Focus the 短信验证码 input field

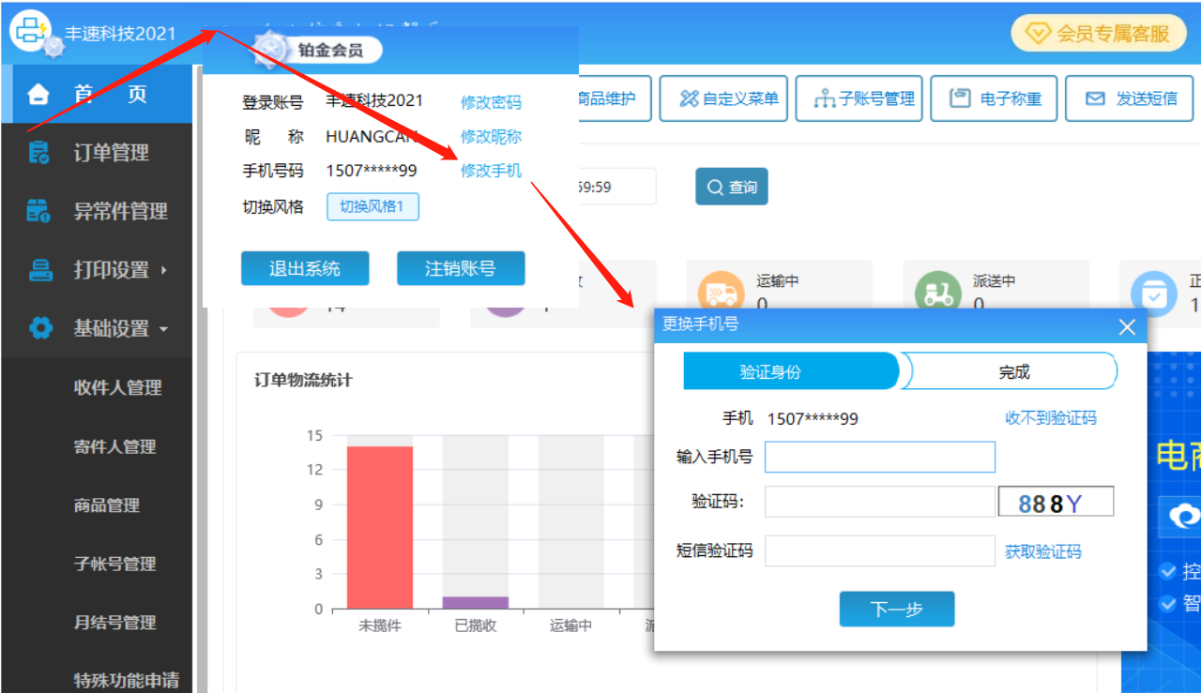click(x=880, y=551)
